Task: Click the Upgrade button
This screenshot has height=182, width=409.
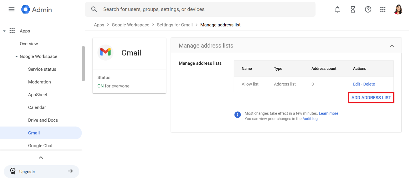Action: [41, 171]
